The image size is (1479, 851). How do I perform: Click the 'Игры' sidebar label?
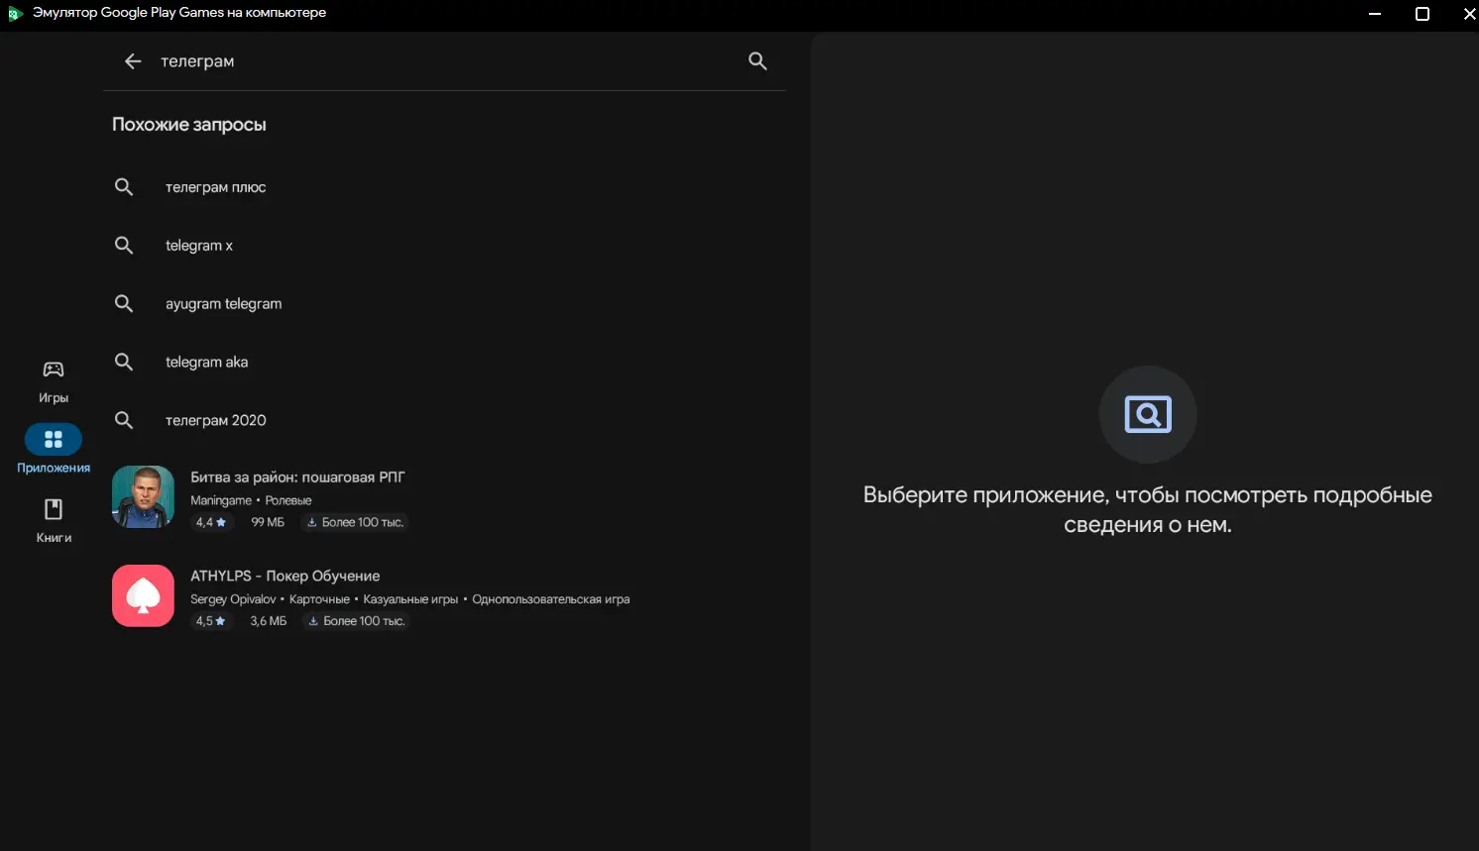pos(54,398)
